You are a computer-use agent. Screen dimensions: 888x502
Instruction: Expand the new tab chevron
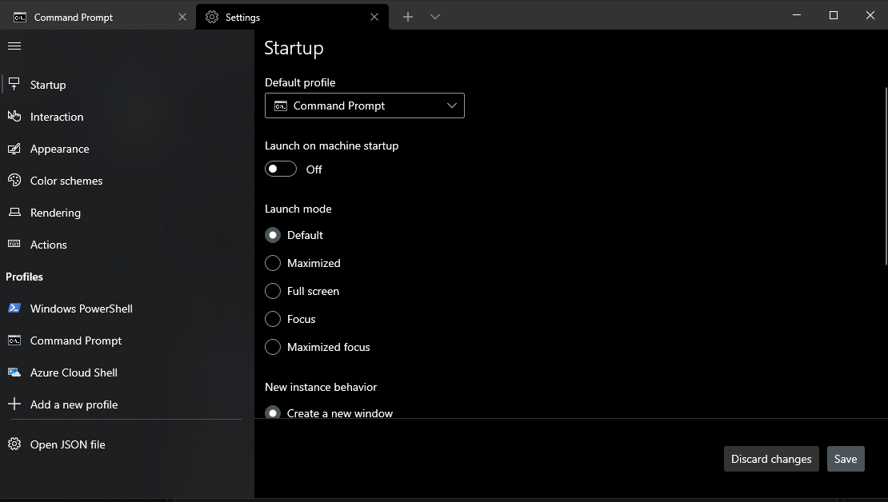pos(434,16)
